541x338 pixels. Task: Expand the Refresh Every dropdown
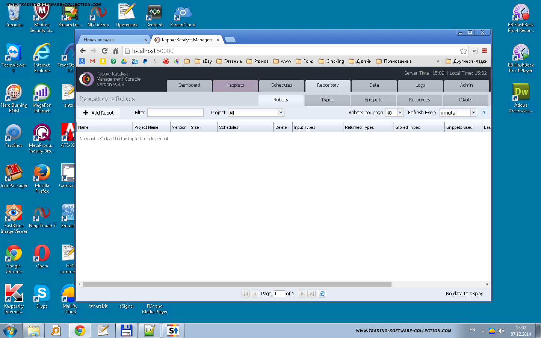pos(473,113)
